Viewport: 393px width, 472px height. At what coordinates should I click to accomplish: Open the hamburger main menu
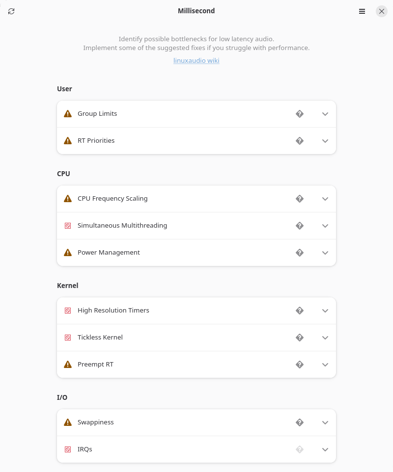click(x=362, y=11)
